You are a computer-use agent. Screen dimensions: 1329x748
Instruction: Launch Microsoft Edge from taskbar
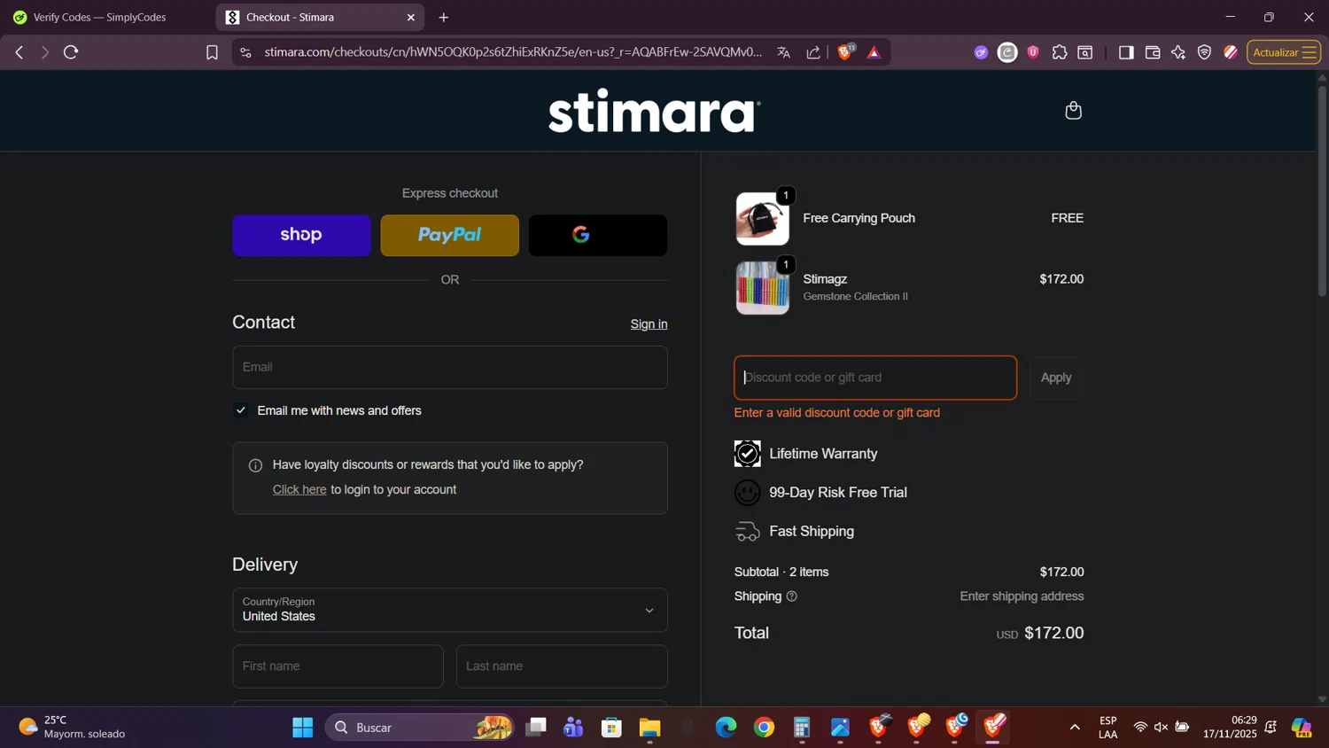click(726, 728)
